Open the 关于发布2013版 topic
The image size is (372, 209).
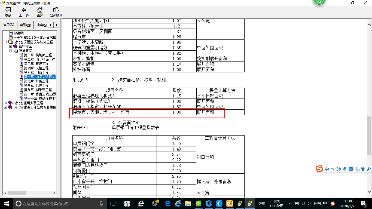coord(35,38)
